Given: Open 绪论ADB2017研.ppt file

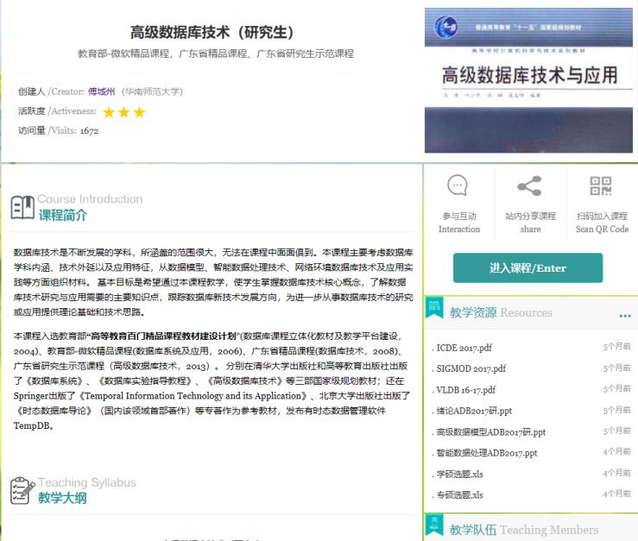Looking at the screenshot, I should coord(473,411).
